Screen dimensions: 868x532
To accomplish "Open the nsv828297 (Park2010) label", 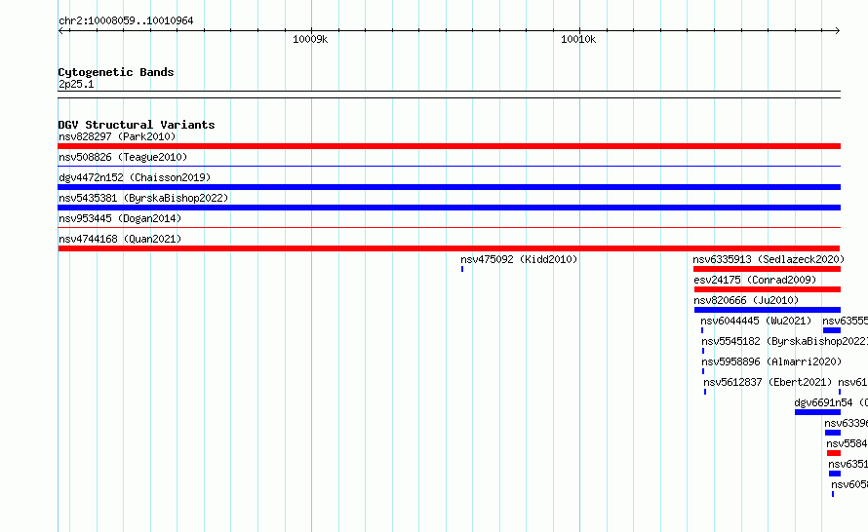I will pyautogui.click(x=117, y=136).
